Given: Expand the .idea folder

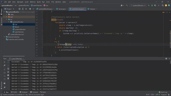Looking at the screenshot, I should (6, 14).
